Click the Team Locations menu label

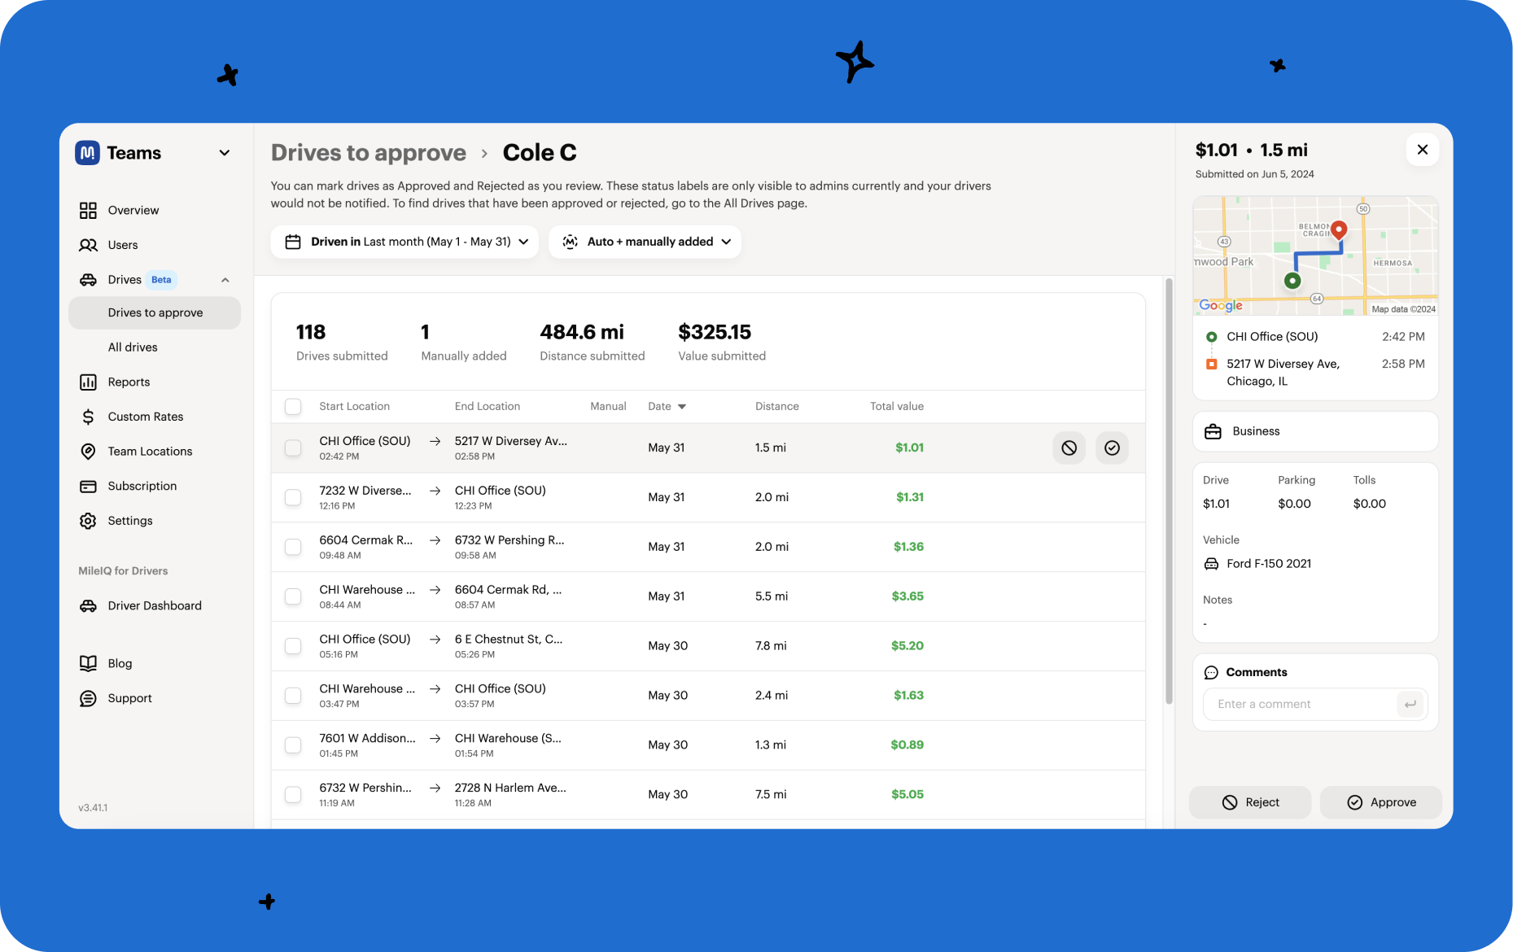point(150,452)
